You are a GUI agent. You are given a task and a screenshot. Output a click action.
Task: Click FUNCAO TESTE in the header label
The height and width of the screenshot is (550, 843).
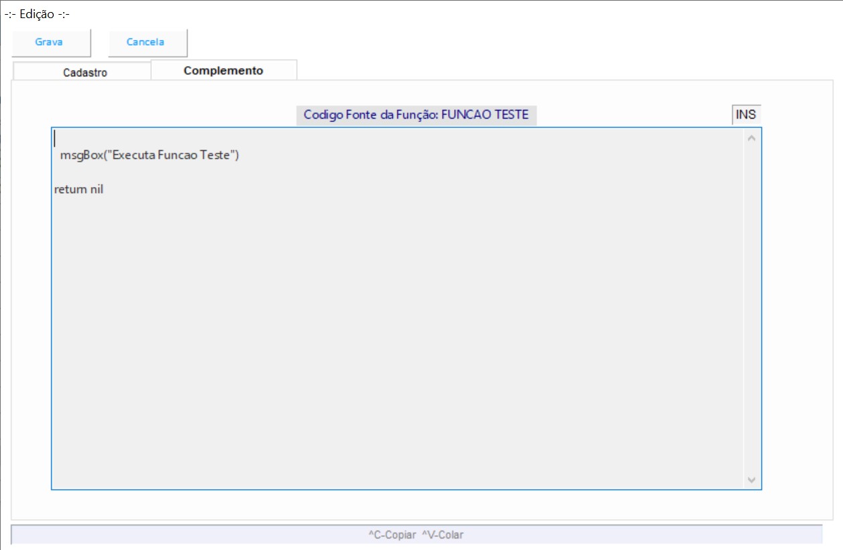485,115
